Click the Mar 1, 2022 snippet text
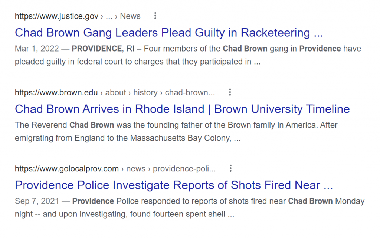 [x=37, y=49]
